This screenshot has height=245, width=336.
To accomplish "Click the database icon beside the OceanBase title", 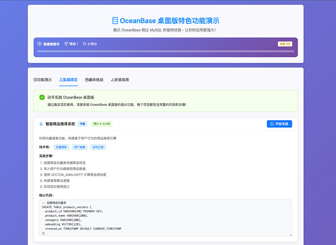I will tap(115, 21).
